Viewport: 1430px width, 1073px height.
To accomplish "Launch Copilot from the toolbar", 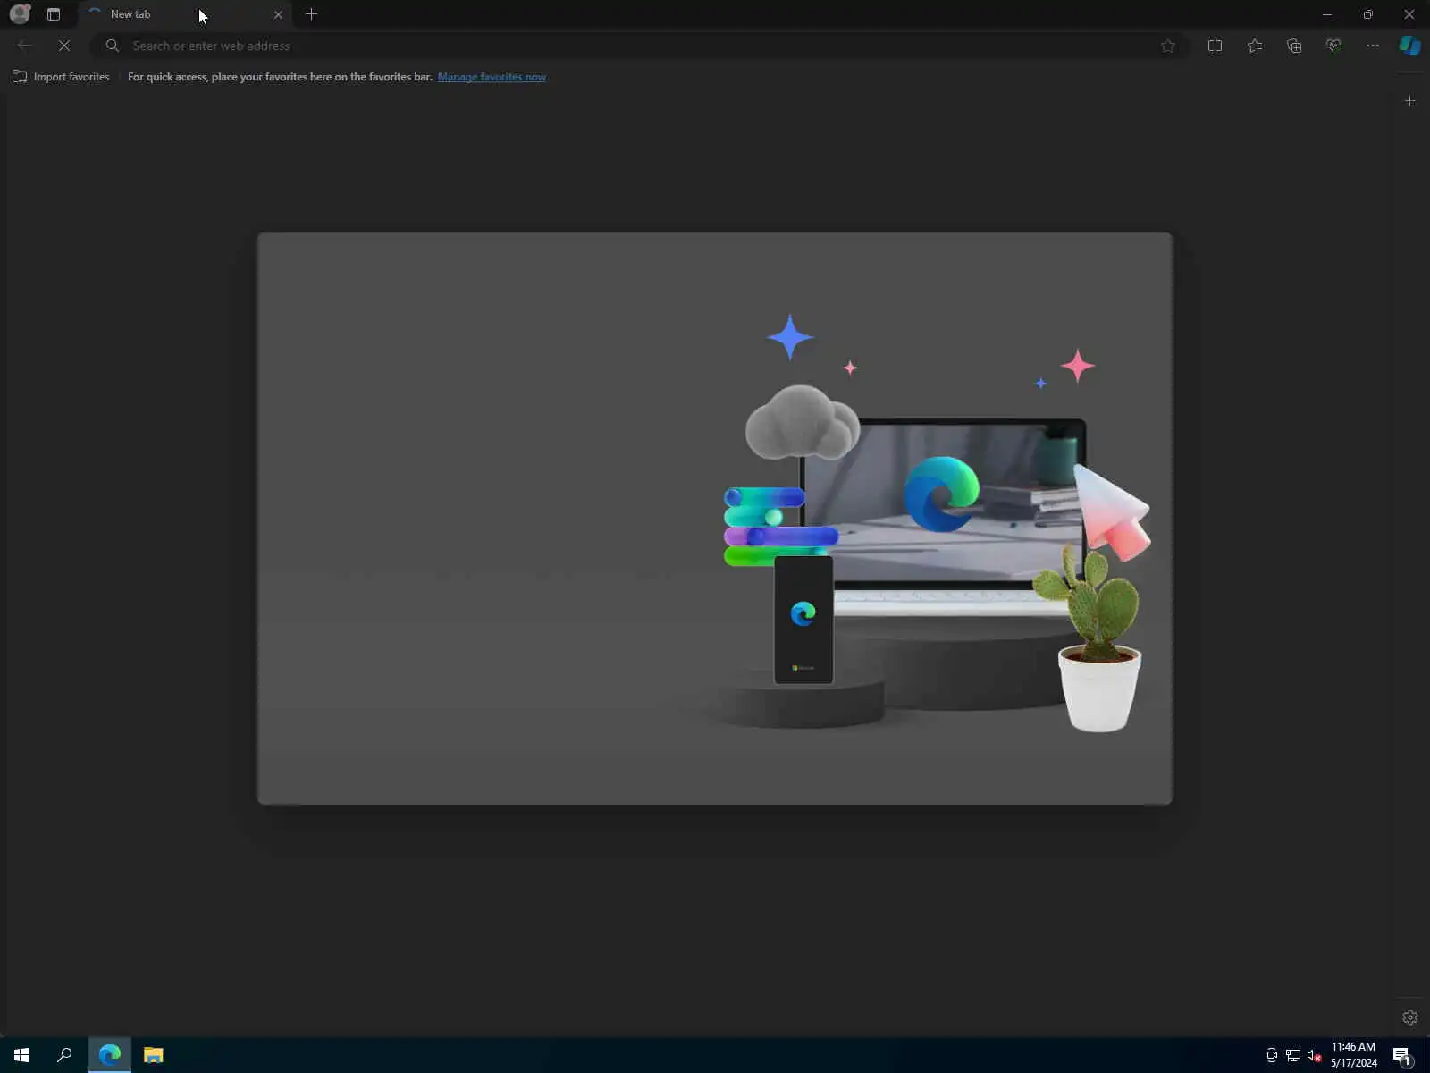I will coord(1410,46).
